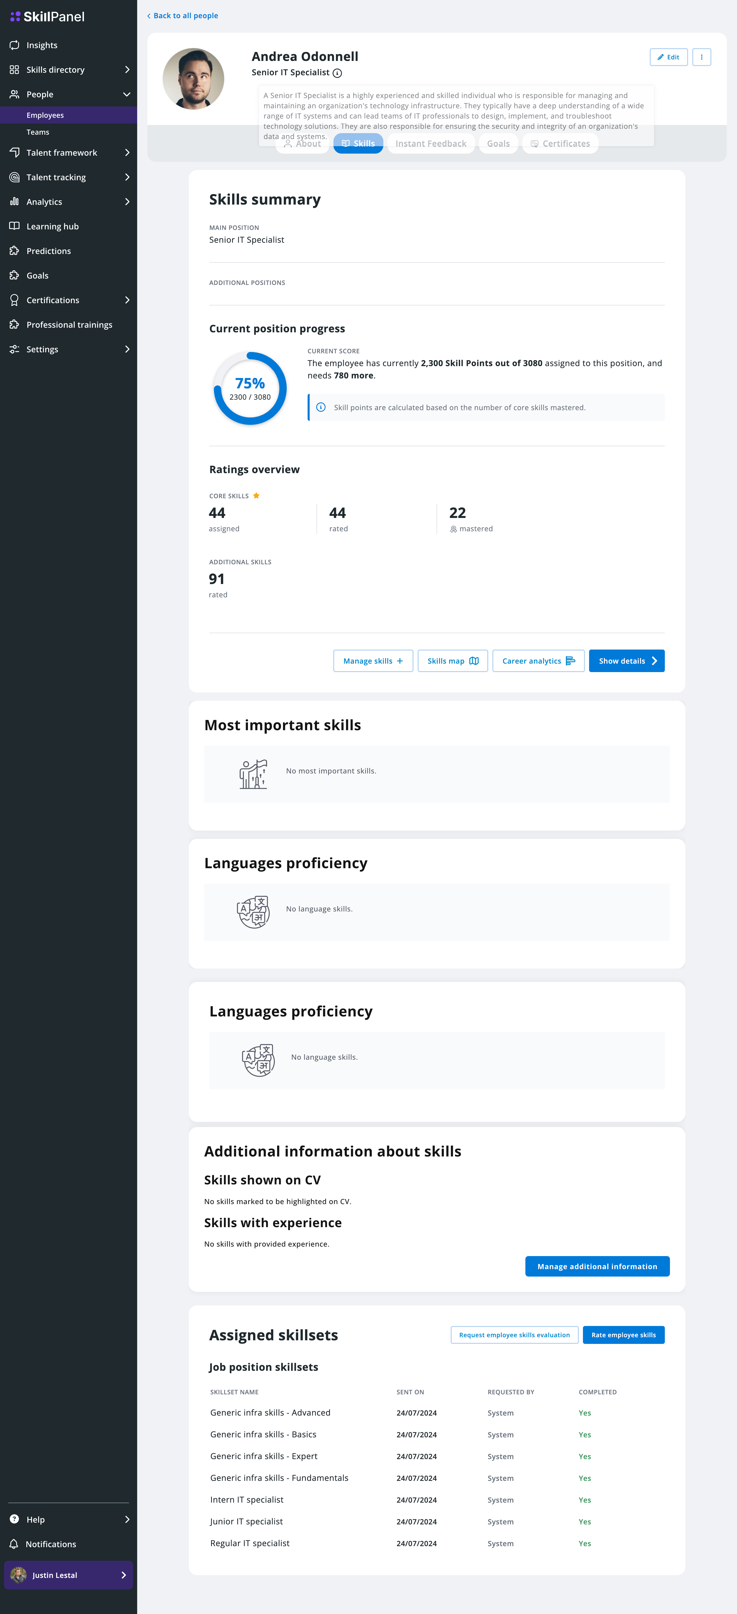Open the Justin Lestal user menu
The height and width of the screenshot is (1614, 737).
click(68, 1575)
